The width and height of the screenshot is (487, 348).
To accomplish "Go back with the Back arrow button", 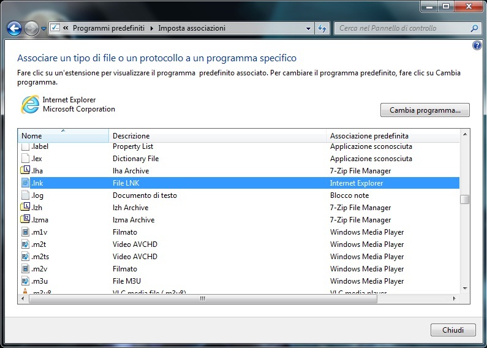I will [14, 29].
